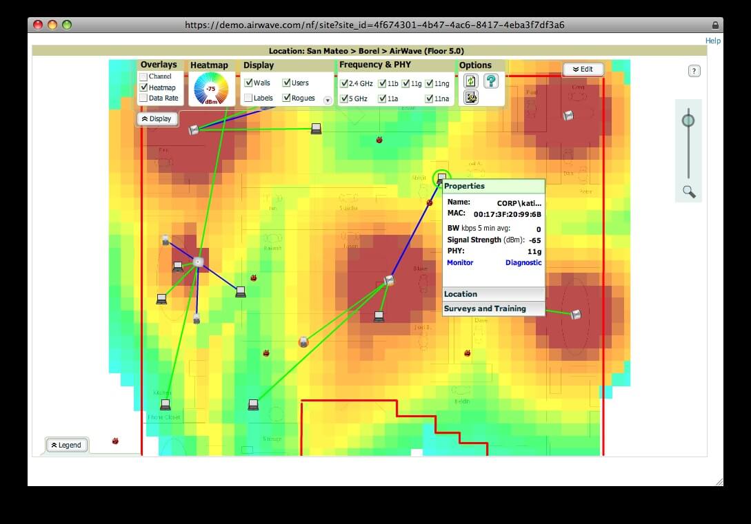Click the magnifying glass zoom icon

pyautogui.click(x=689, y=191)
